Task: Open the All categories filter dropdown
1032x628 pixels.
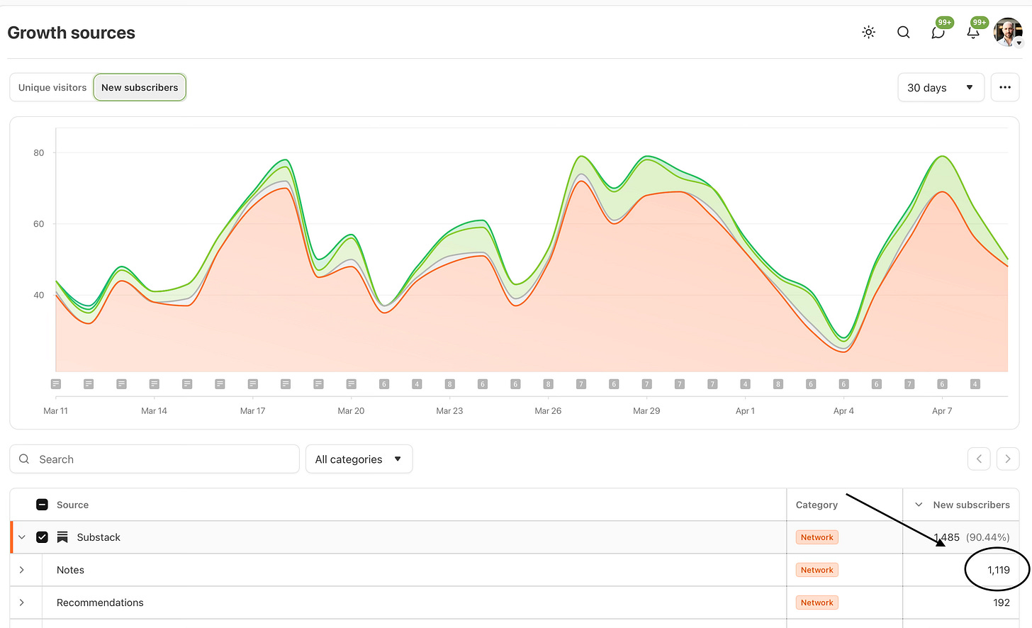Action: click(359, 459)
